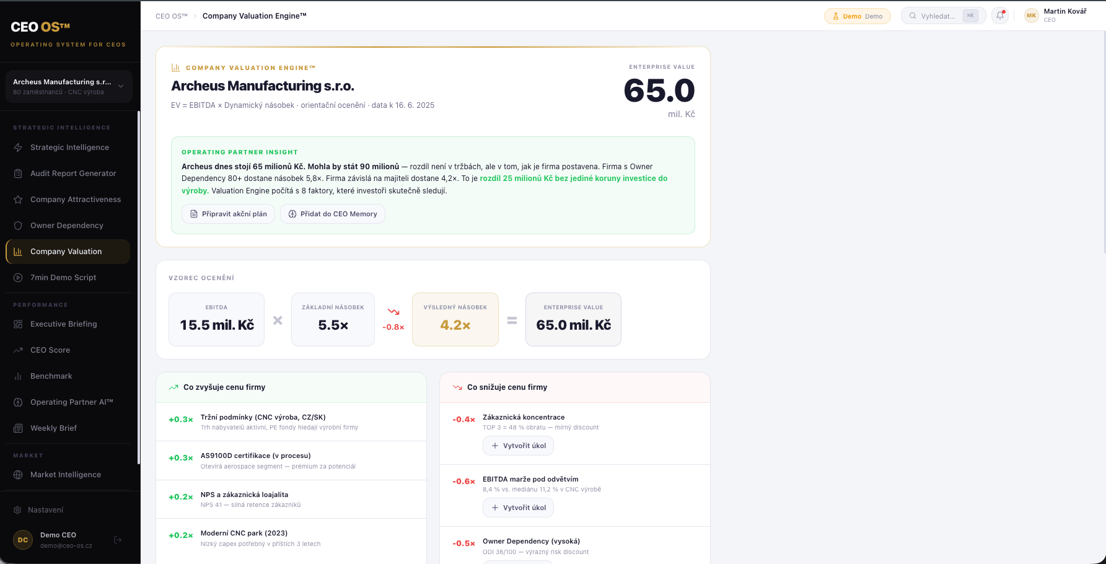Image resolution: width=1106 pixels, height=564 pixels.
Task: Click the logout icon beside Demo CEO
Action: 118,540
